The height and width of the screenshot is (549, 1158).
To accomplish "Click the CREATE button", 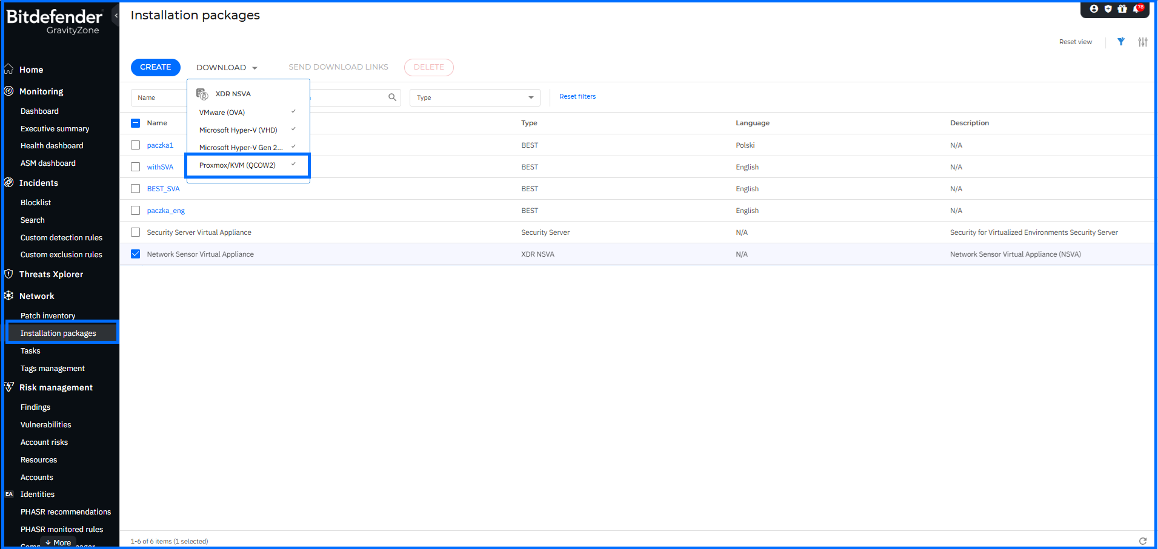I will 156,67.
